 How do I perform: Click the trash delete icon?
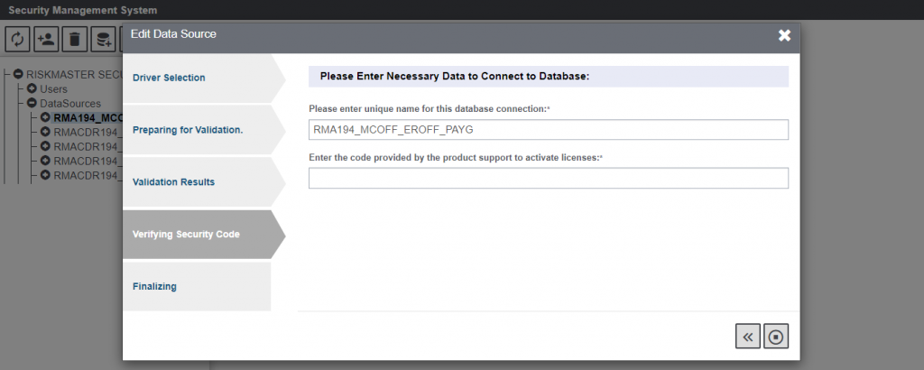(75, 39)
